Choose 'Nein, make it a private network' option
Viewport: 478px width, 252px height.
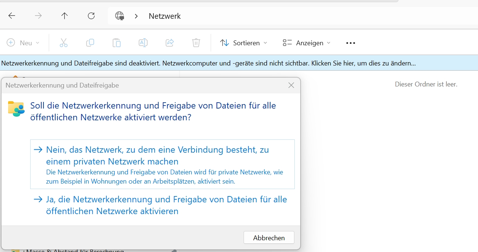point(162,164)
